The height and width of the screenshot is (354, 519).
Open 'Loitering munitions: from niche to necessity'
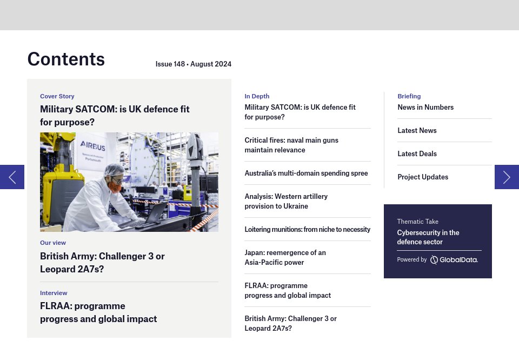[307, 229]
